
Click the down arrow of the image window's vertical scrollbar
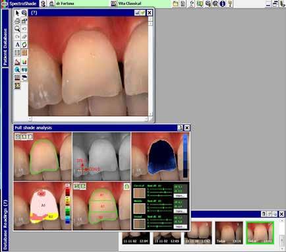pos(150,113)
